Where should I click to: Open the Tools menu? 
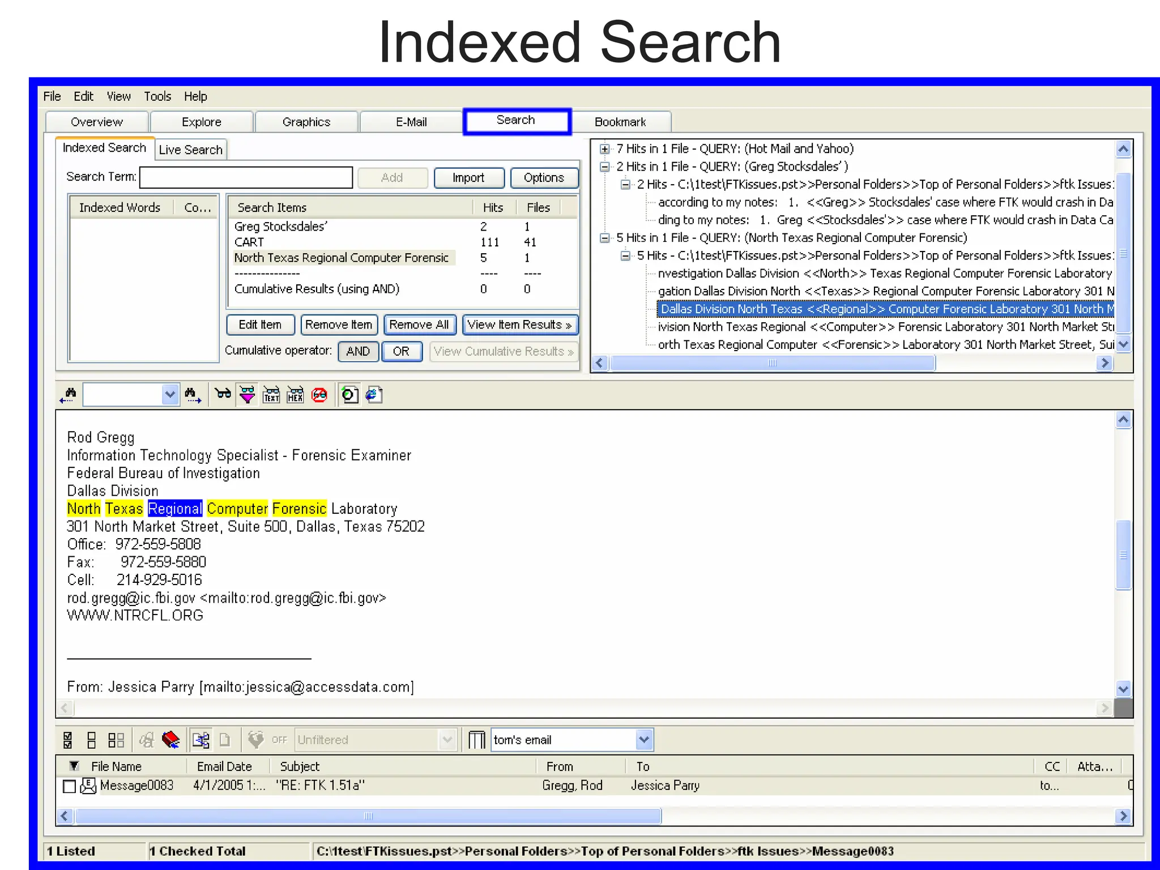tap(157, 96)
